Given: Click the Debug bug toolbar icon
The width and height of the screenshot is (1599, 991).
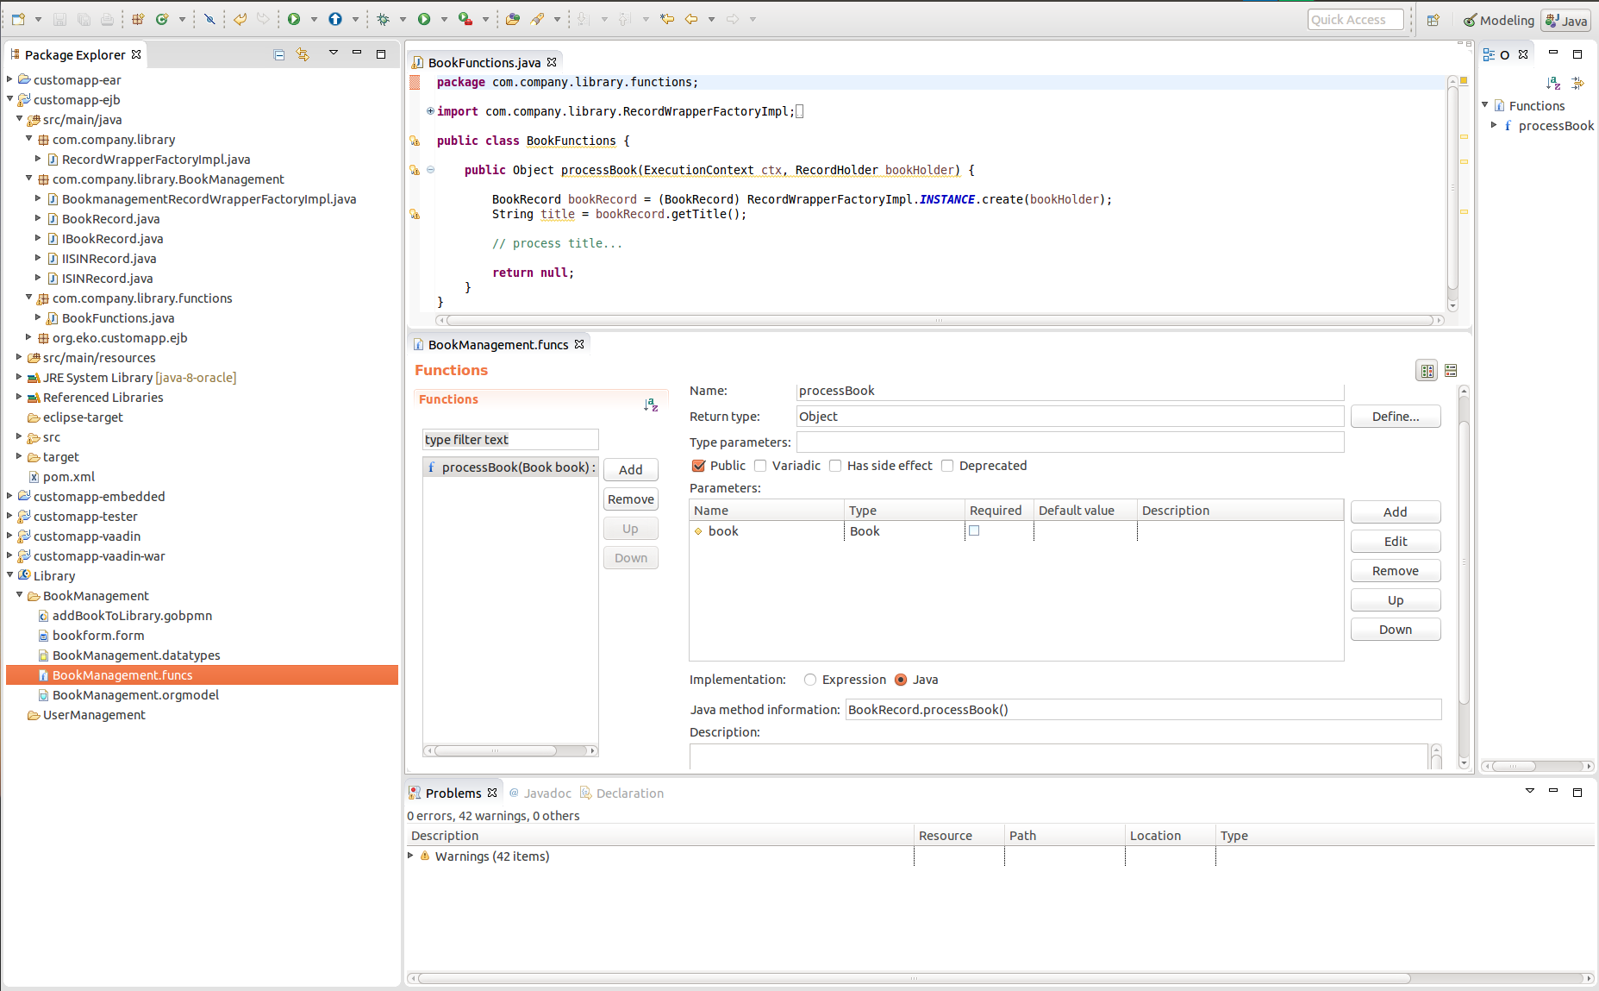Looking at the screenshot, I should [x=384, y=19].
